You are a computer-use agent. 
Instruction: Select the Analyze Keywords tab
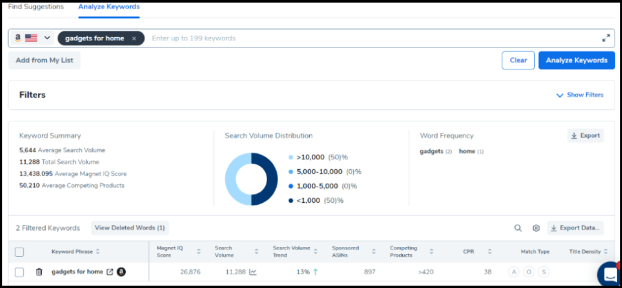(x=109, y=7)
